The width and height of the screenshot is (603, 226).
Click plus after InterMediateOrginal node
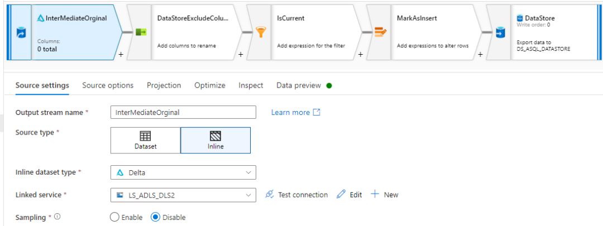pos(121,55)
